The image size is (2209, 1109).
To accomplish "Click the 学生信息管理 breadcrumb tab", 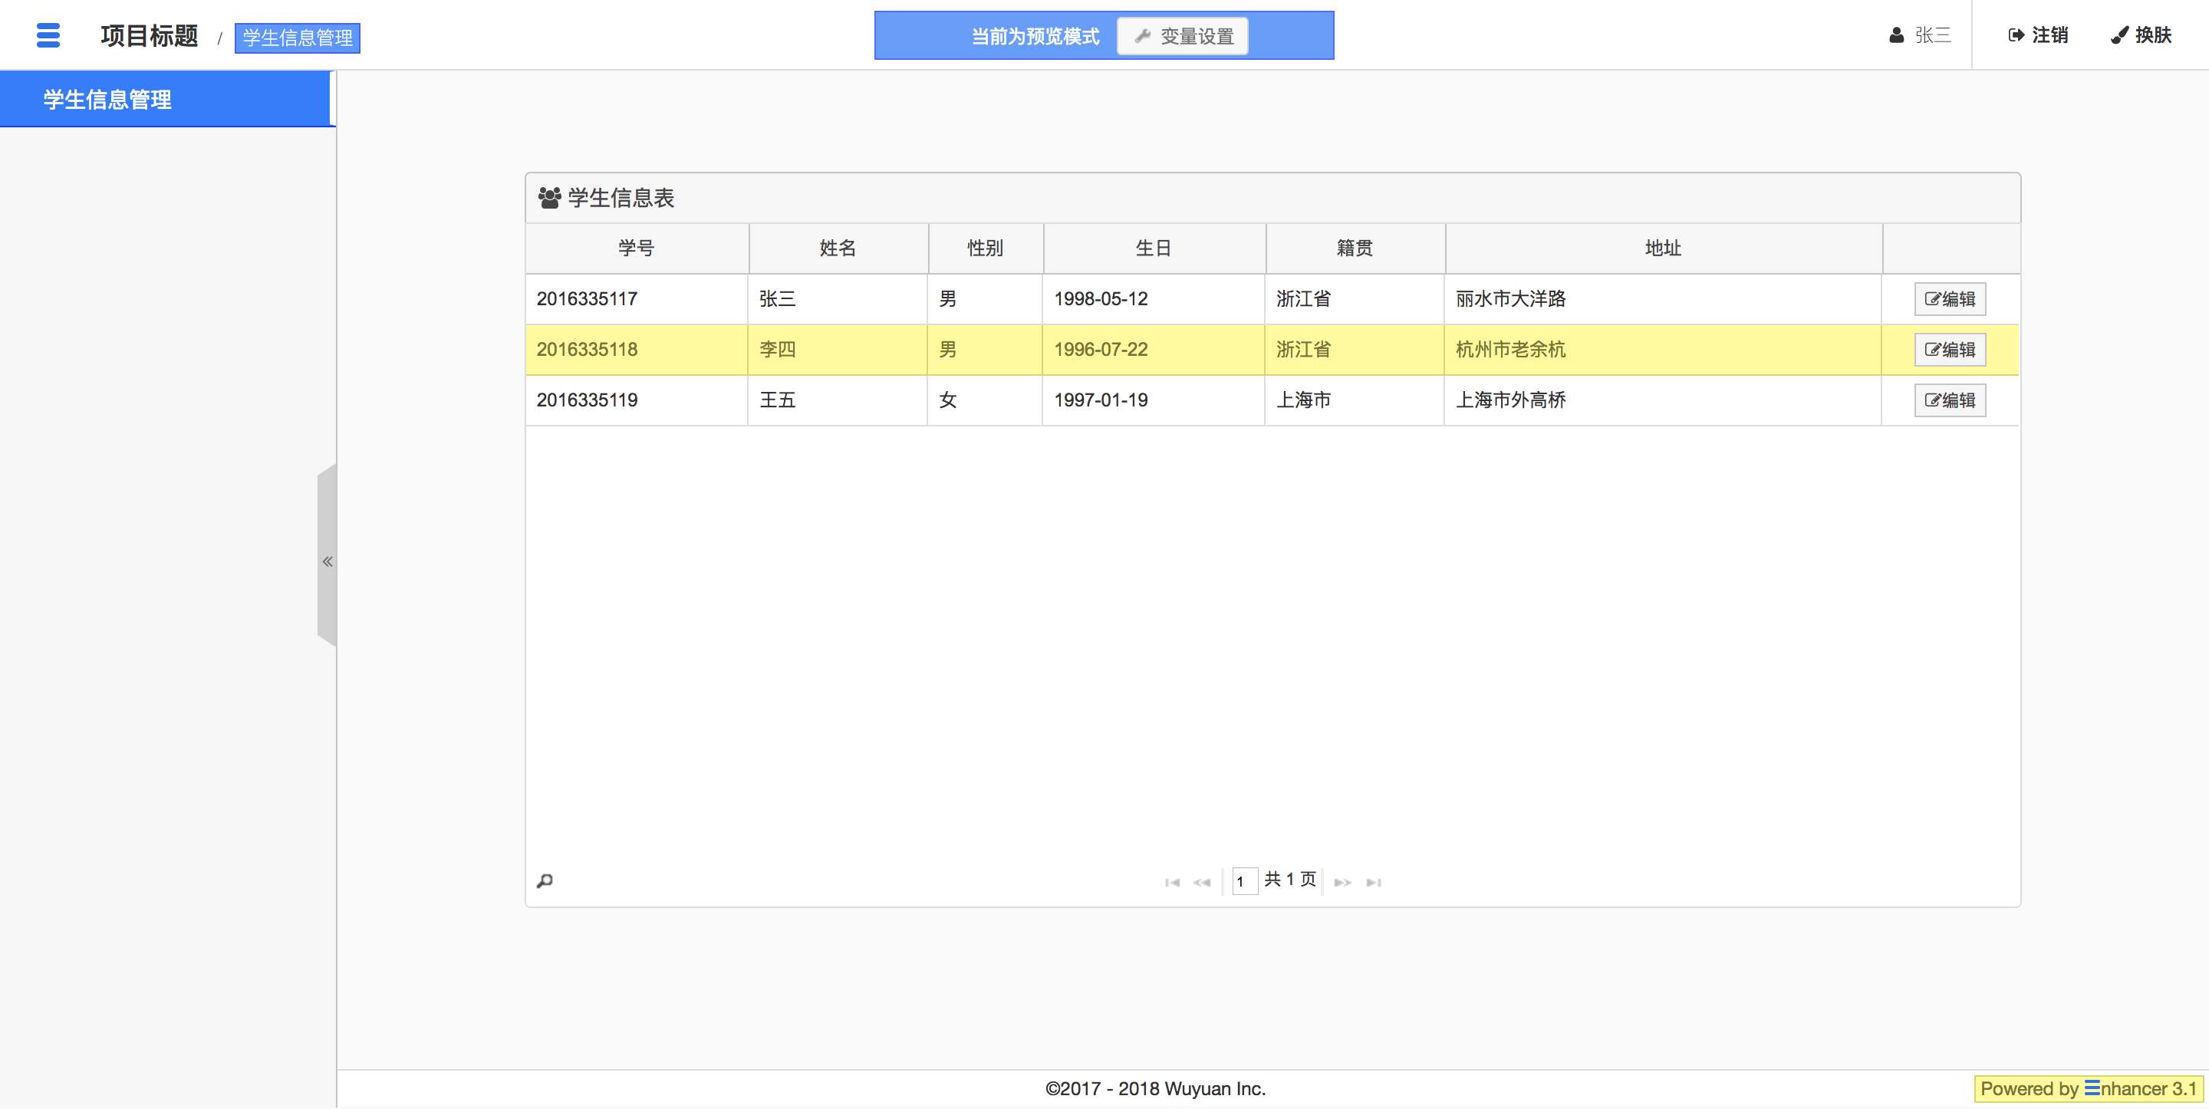I will click(x=297, y=38).
